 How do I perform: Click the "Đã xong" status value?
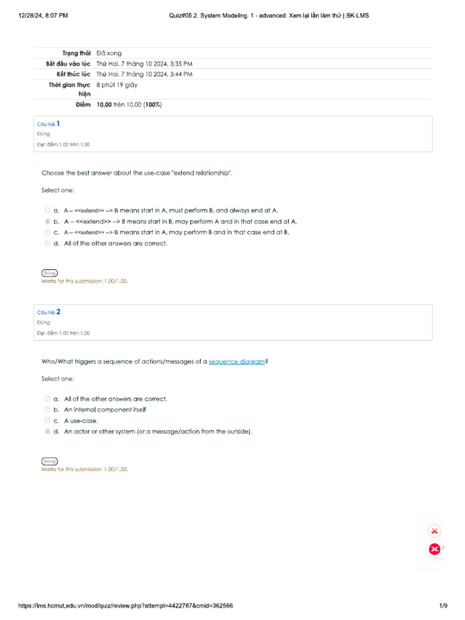click(109, 53)
